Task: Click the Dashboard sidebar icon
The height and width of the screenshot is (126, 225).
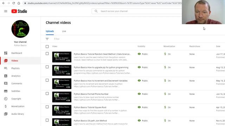Action: tap(6, 53)
